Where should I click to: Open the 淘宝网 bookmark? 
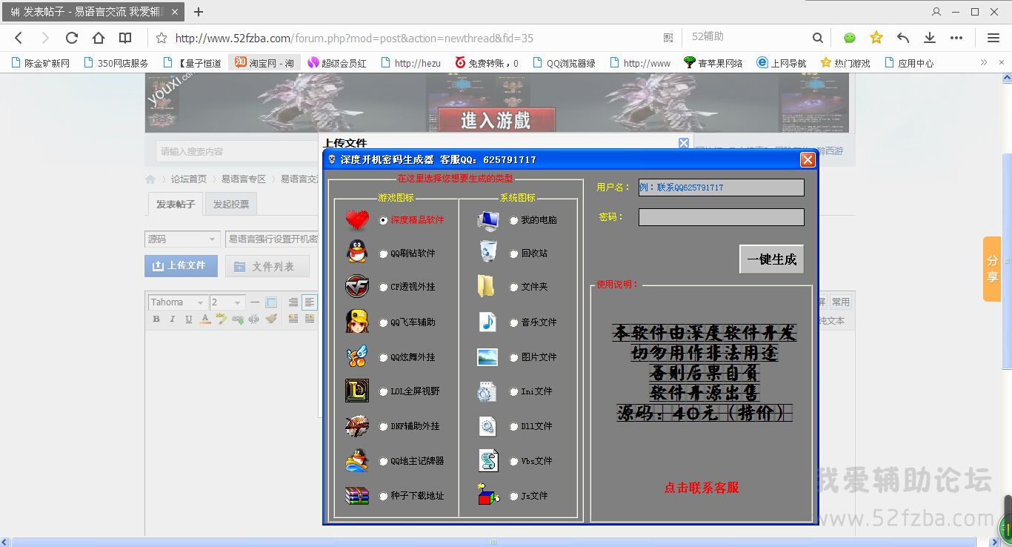point(264,63)
